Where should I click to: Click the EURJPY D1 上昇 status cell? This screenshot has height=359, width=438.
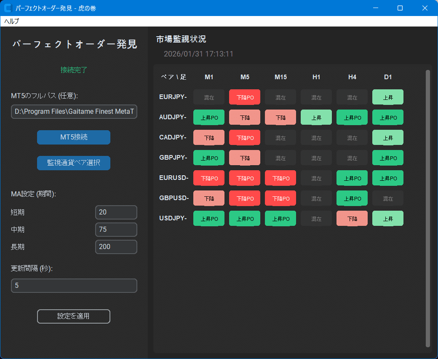(x=387, y=97)
